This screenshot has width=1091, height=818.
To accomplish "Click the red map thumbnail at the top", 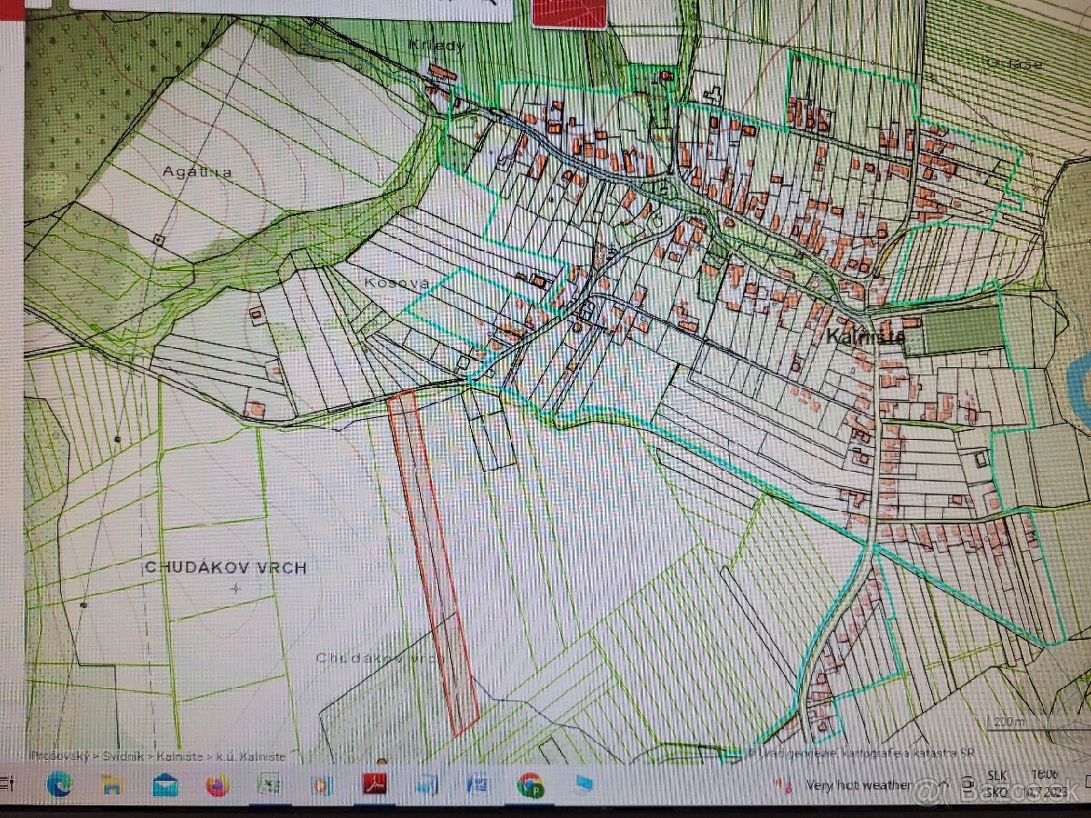I will click(569, 13).
